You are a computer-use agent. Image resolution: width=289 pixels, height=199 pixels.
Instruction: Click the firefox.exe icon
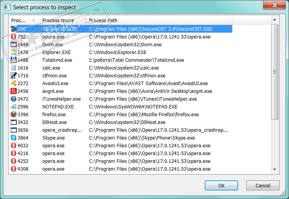coord(14,115)
